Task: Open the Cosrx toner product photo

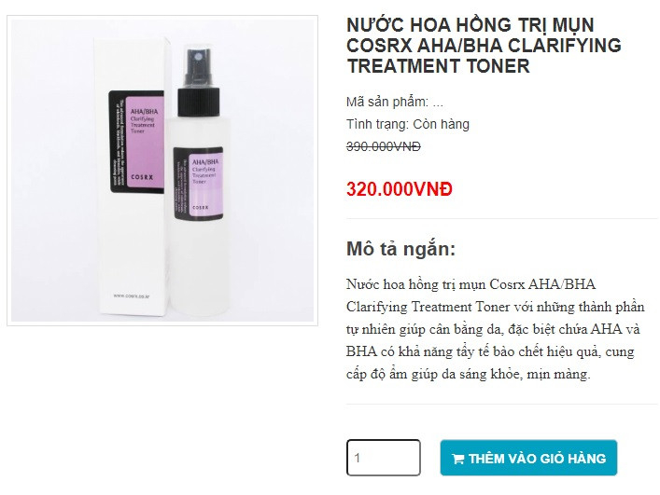Action: 162,171
